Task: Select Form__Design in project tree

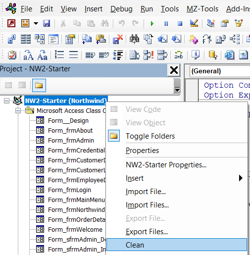Action: [68, 121]
